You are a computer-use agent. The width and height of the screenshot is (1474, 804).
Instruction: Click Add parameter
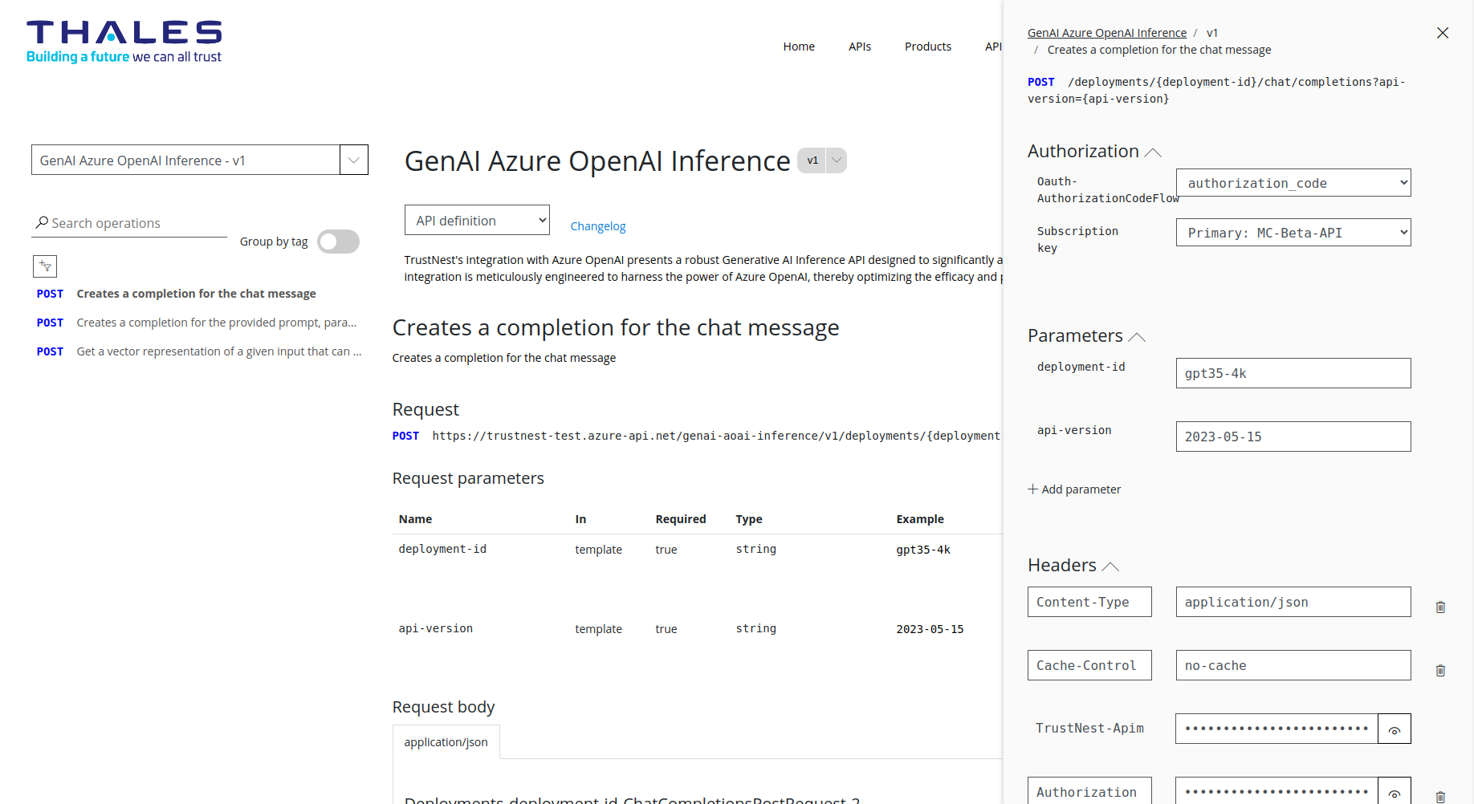pos(1074,489)
